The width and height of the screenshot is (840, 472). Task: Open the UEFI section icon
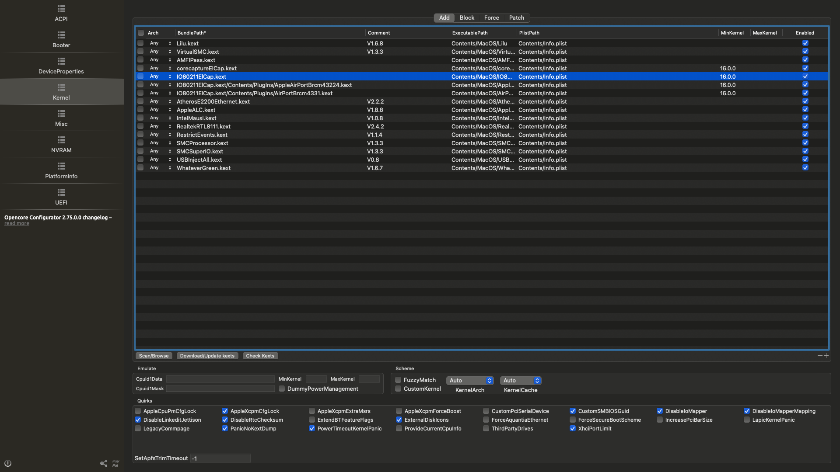pos(61,192)
